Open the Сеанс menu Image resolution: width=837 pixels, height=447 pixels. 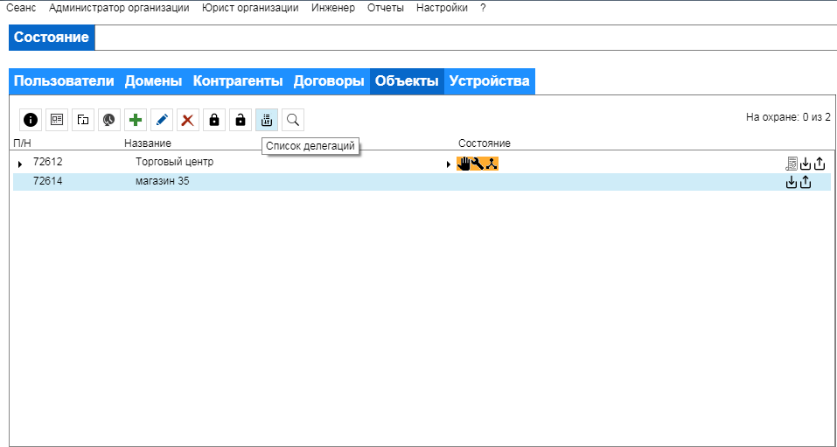(x=21, y=8)
